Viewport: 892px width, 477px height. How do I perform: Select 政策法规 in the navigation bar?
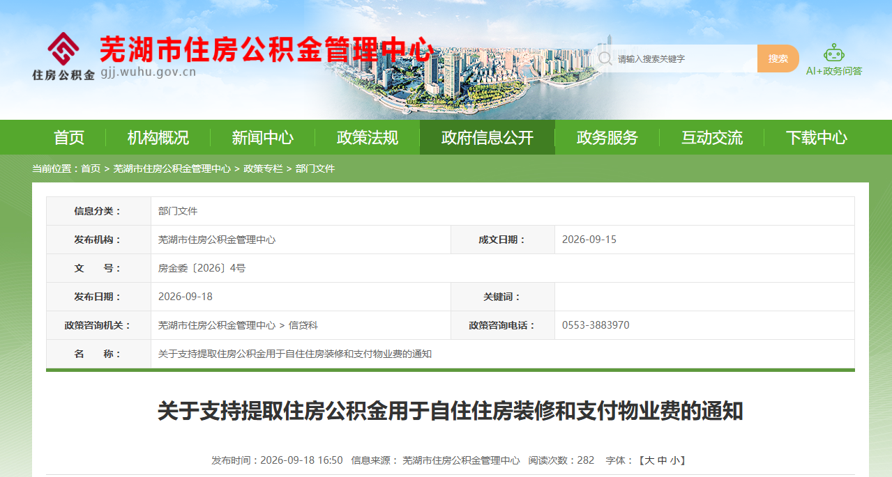368,138
